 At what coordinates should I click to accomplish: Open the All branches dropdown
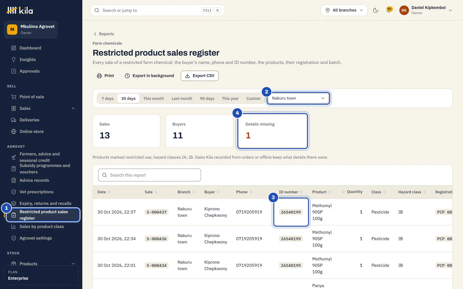pyautogui.click(x=344, y=10)
